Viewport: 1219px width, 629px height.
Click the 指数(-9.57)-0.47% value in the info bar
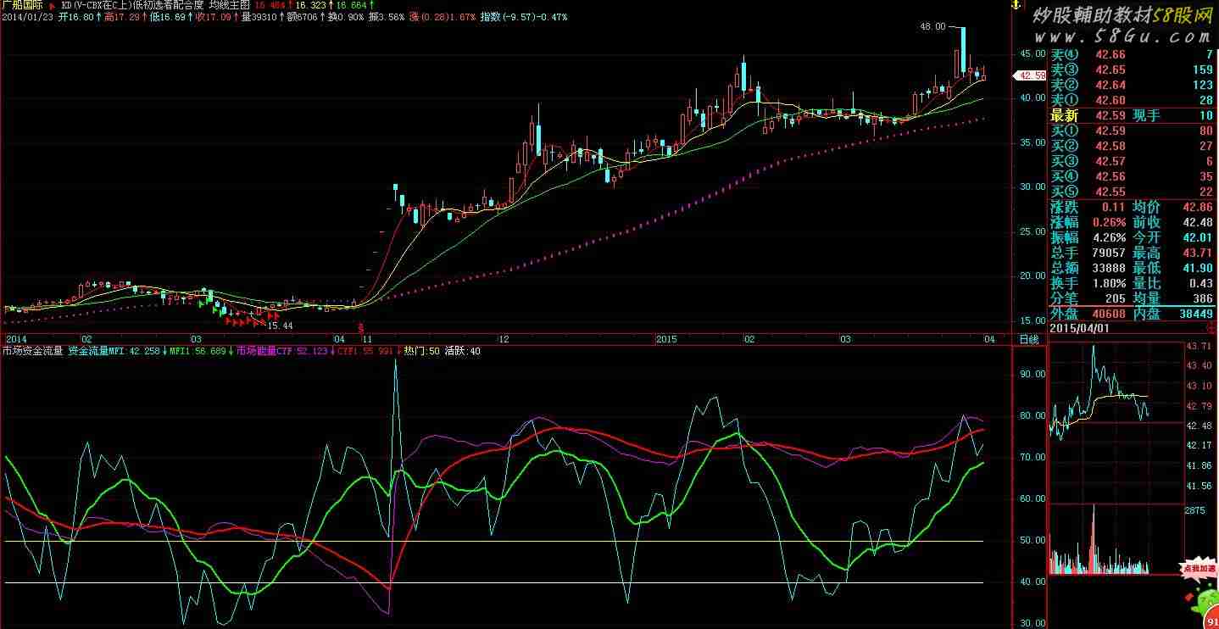(x=525, y=17)
